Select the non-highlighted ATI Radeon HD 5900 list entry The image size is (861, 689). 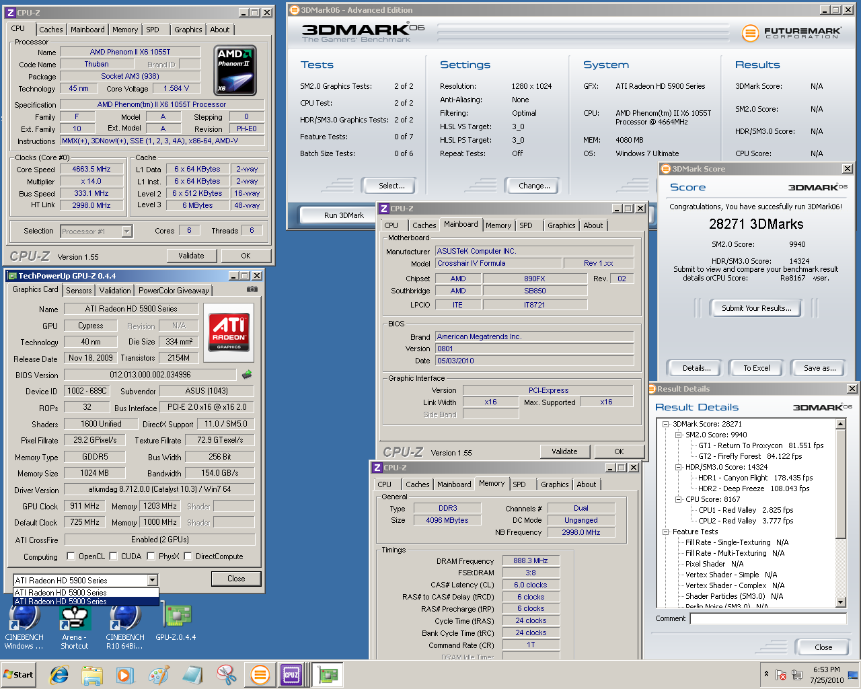pos(86,593)
